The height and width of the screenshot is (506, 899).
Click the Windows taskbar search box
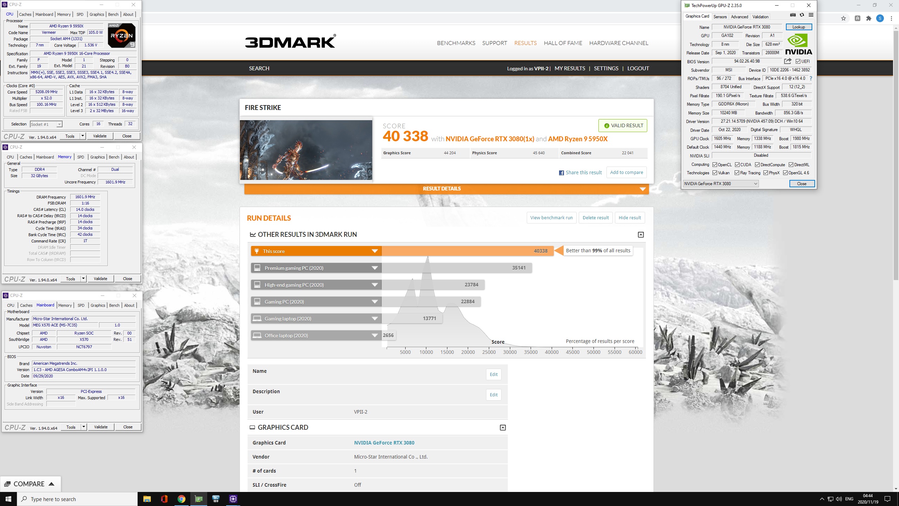click(77, 499)
